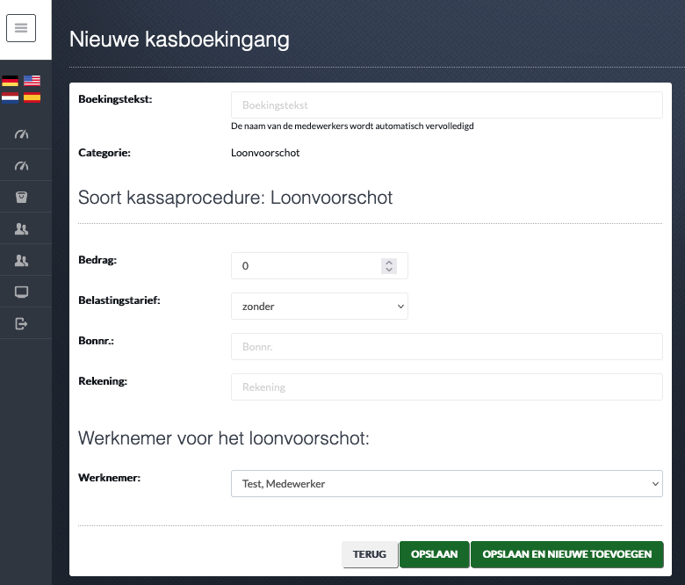Click the medewerkers auto-complete hint text
Image resolution: width=685 pixels, height=585 pixels.
click(352, 126)
